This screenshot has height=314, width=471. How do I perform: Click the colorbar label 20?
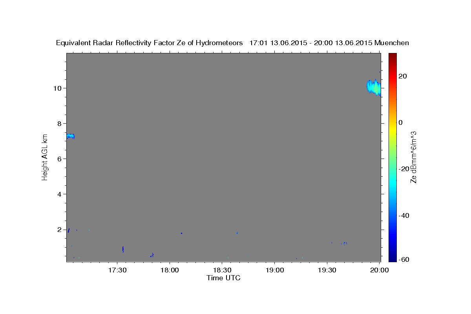tap(403, 76)
